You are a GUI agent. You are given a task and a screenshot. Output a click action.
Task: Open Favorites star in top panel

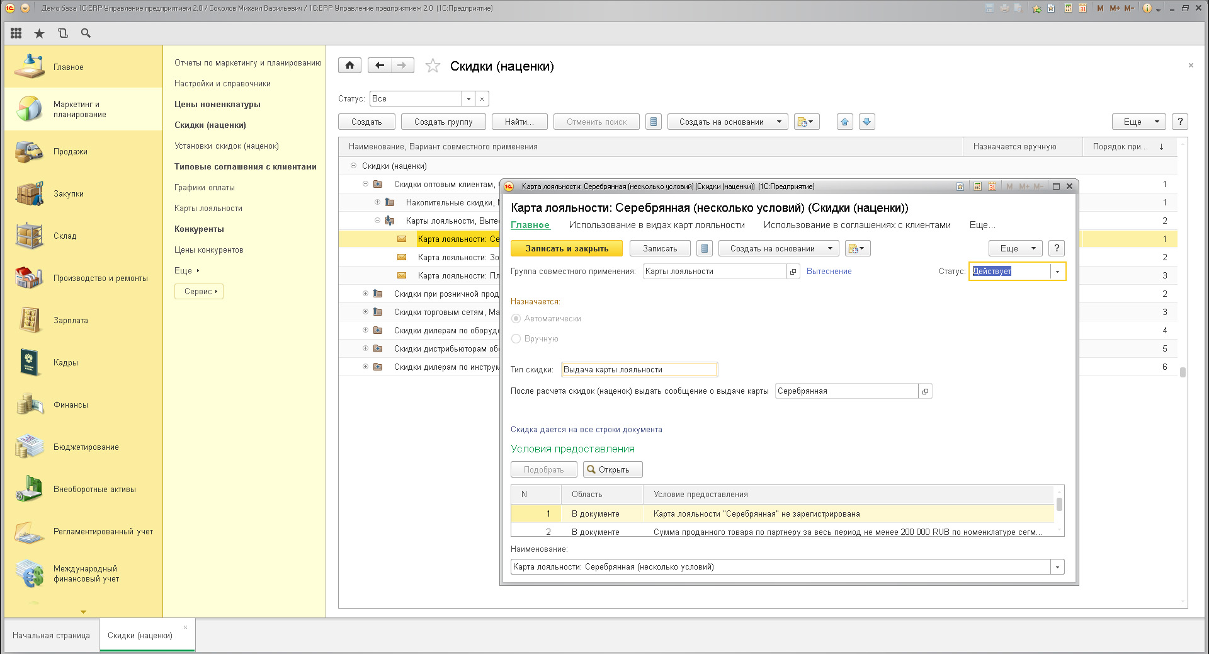[x=39, y=33]
